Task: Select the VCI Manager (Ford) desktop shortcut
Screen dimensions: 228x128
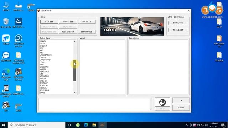Action: 6,91
